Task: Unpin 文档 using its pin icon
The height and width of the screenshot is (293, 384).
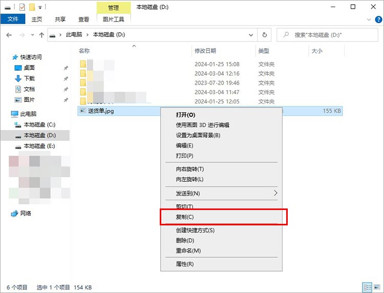Action: tap(66, 90)
